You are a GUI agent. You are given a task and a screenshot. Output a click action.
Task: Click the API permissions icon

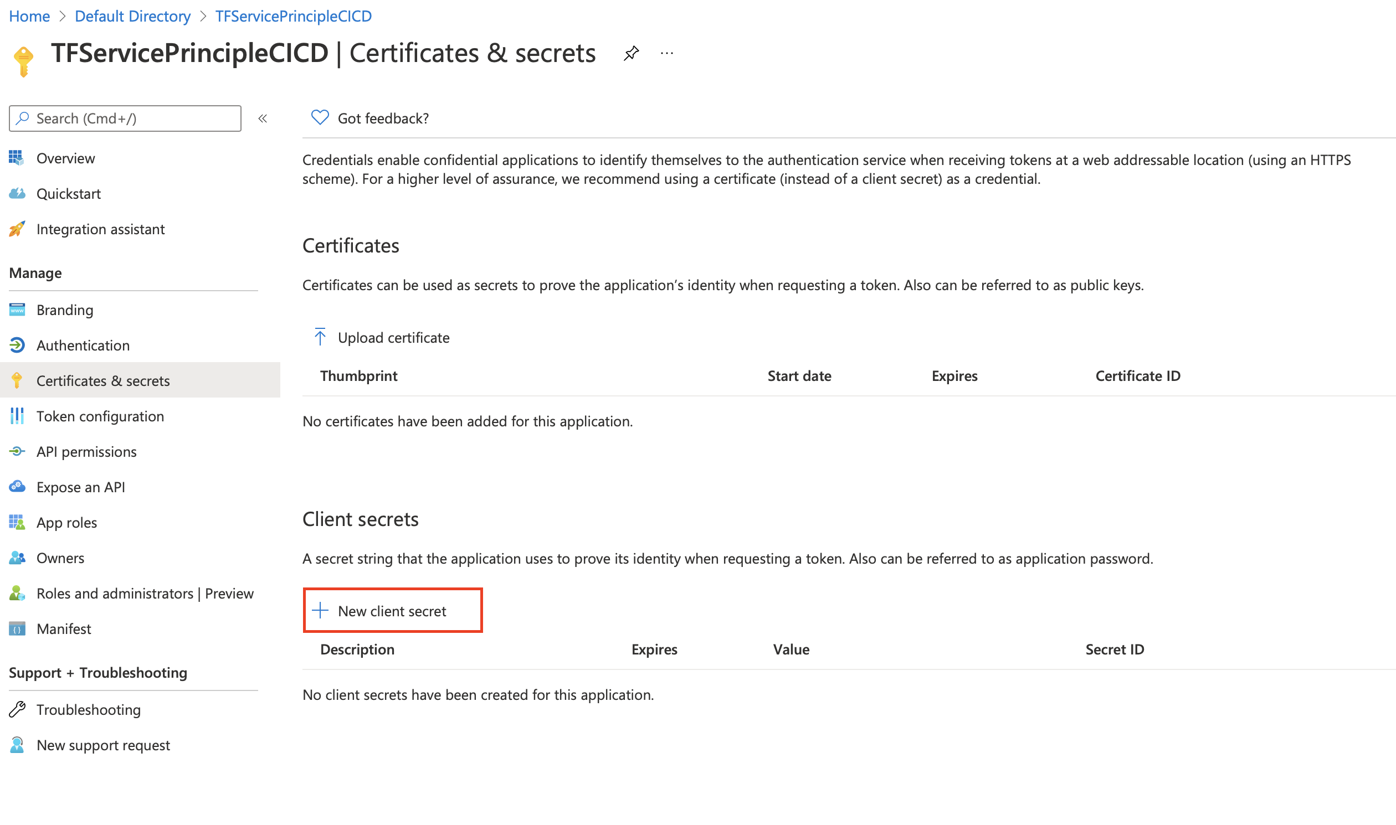17,451
